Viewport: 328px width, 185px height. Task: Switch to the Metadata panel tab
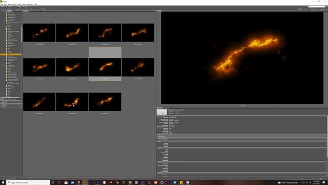(x=160, y=108)
